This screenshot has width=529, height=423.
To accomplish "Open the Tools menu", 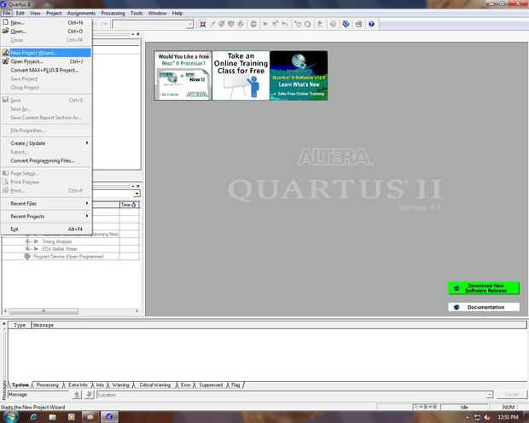I will (137, 13).
